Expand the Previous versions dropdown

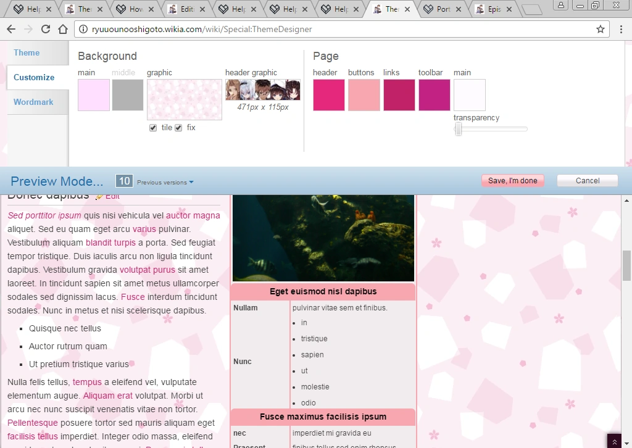165,182
